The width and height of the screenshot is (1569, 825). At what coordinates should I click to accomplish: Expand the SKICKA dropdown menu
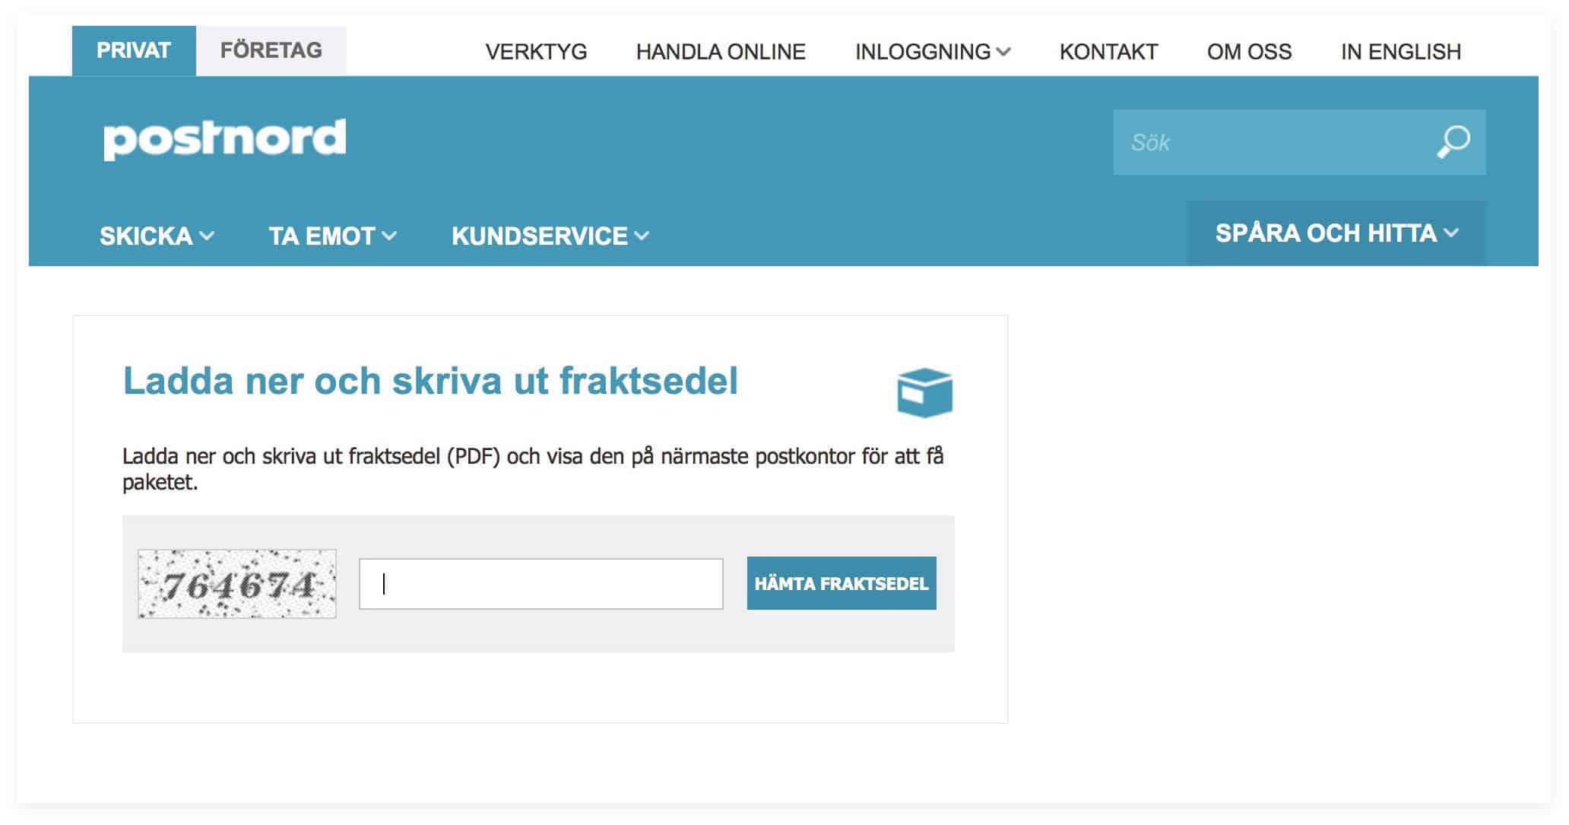(157, 236)
